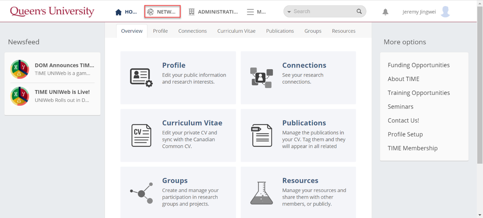The height and width of the screenshot is (218, 483).
Task: Expand the search filter dropdown arrow
Action: 289,12
